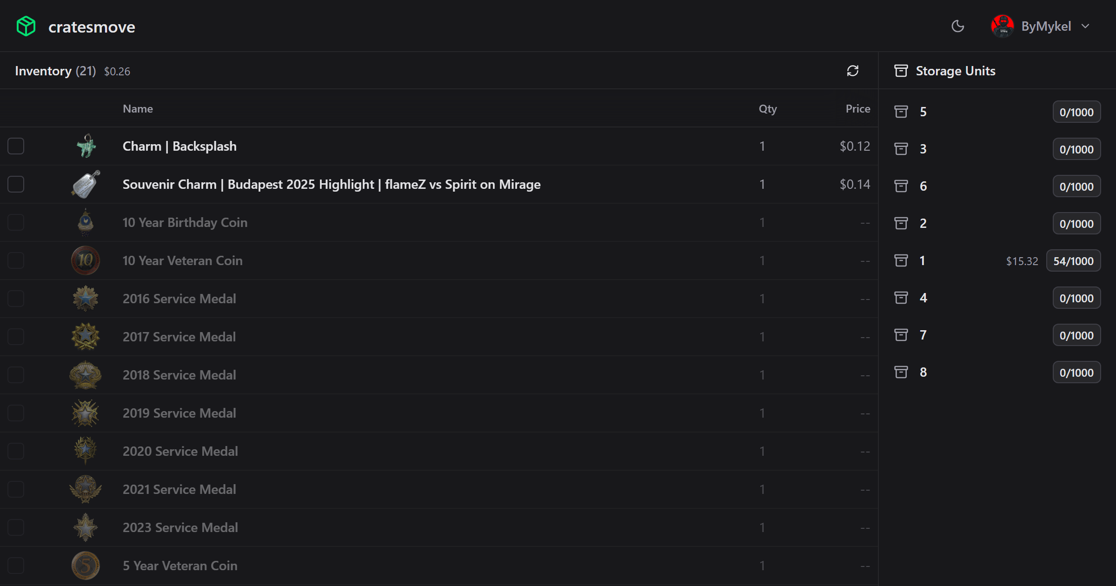The image size is (1116, 586).
Task: Open storage unit 5 icon
Action: coord(901,112)
